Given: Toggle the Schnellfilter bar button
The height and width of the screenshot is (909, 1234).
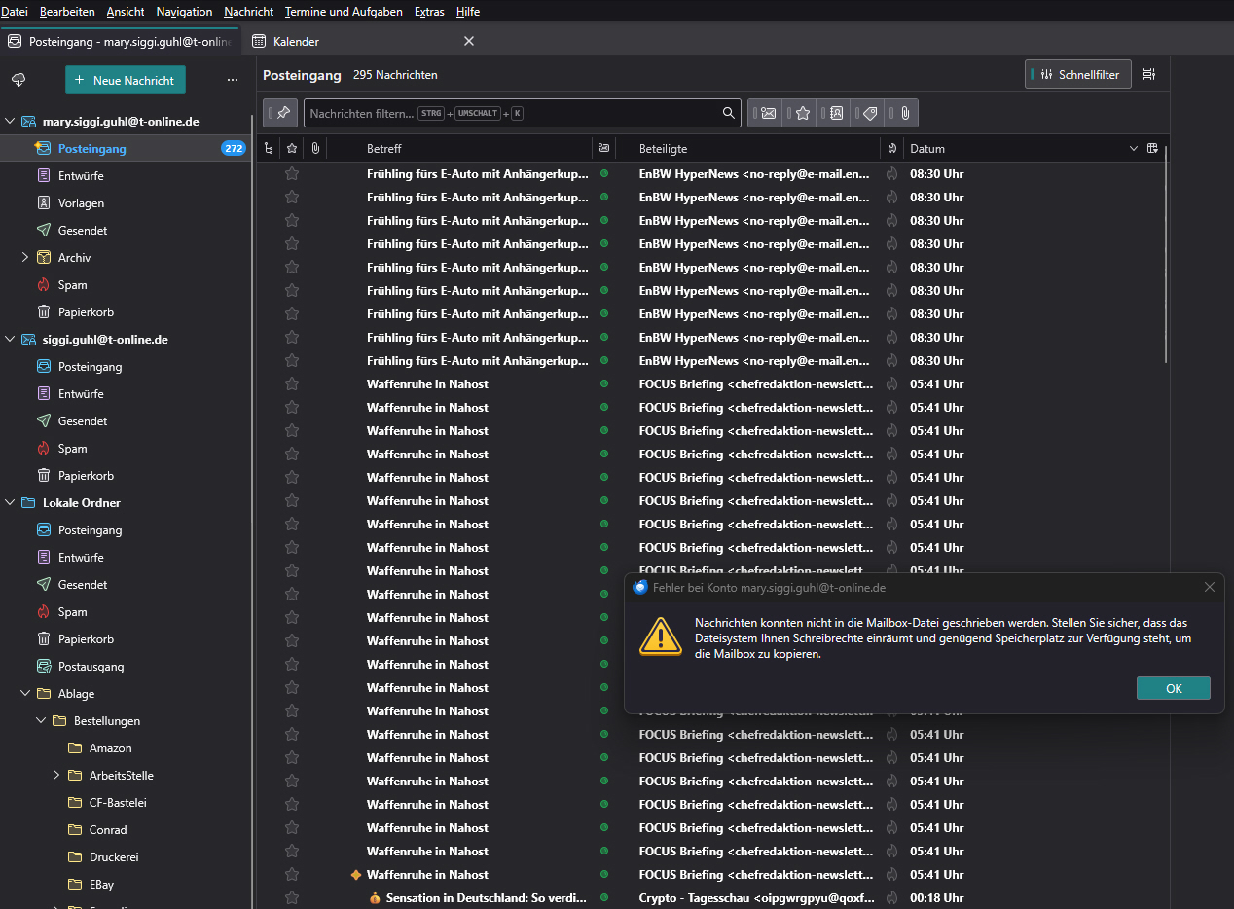Looking at the screenshot, I should tap(1078, 75).
